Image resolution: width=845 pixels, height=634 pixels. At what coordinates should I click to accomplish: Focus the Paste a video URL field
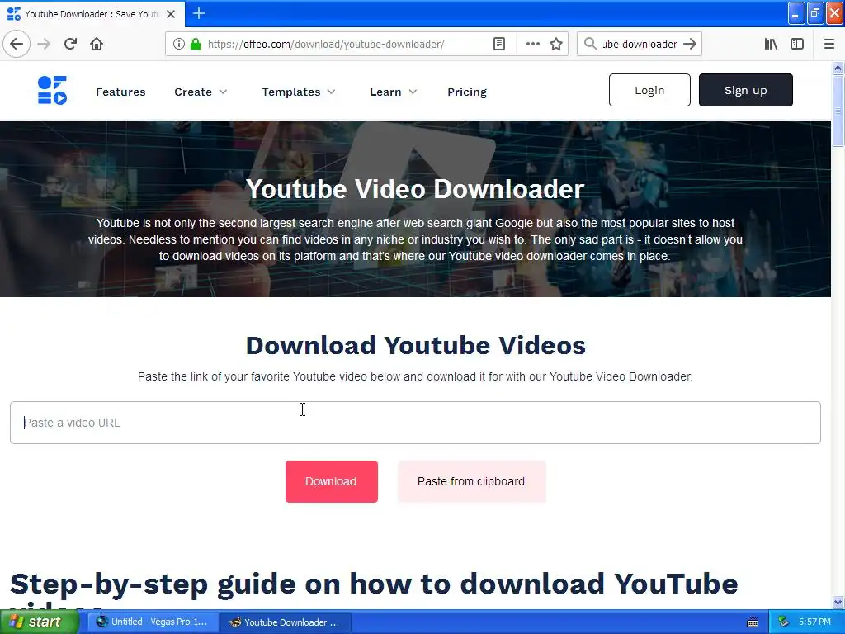(415, 423)
